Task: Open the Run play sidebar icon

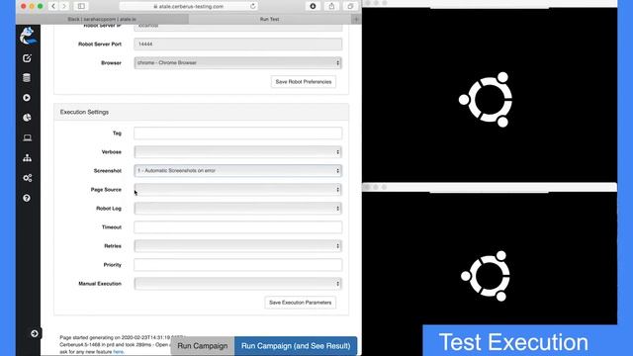Action: (x=27, y=98)
